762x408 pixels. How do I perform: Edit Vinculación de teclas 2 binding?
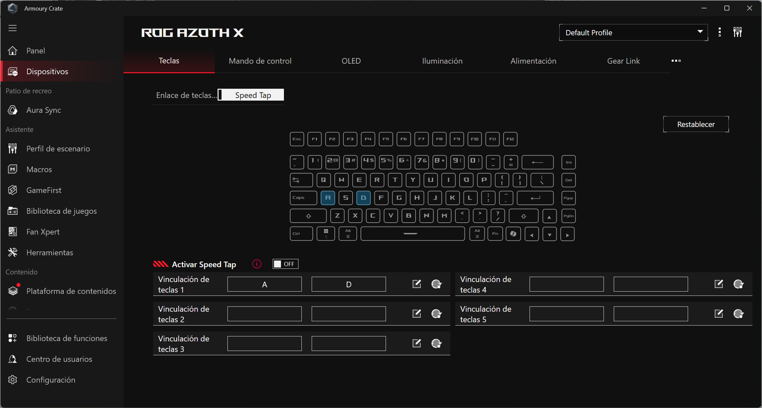[417, 314]
